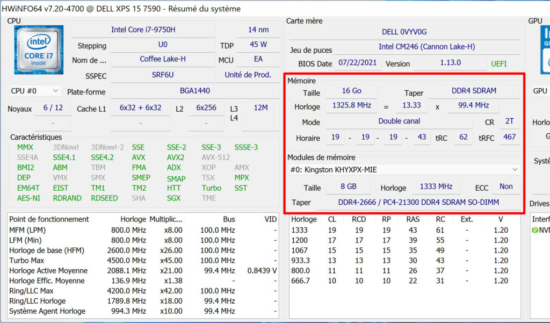Click the Point de fonctionnement column header
The image size is (550, 323).
(49, 219)
